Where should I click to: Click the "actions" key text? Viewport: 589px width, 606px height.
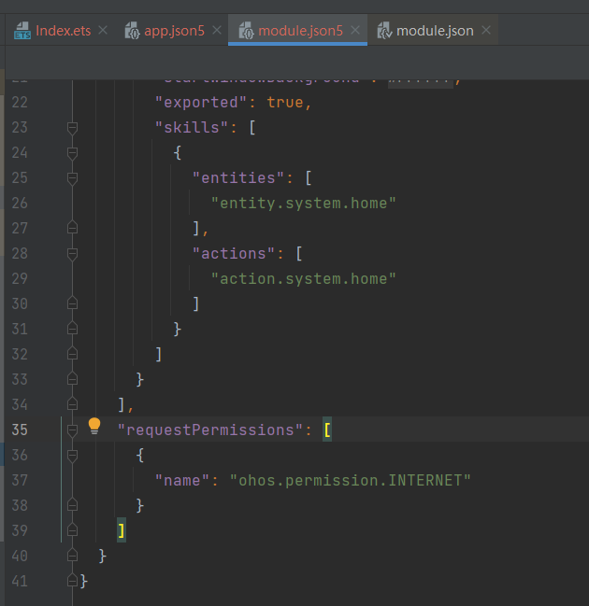(234, 254)
